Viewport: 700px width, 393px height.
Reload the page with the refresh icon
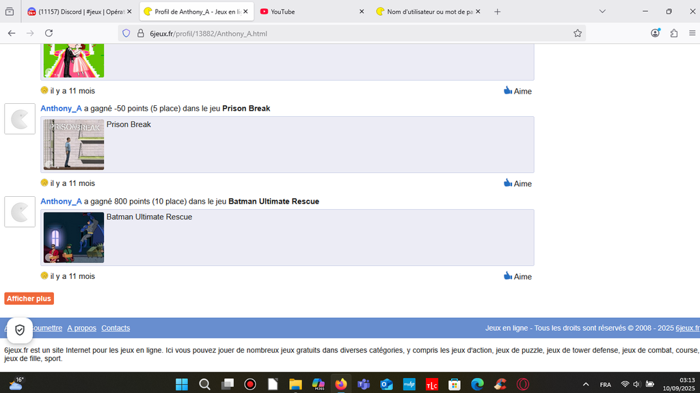(x=49, y=33)
